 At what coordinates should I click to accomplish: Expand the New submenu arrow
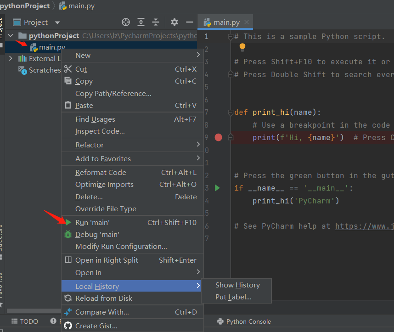click(198, 55)
